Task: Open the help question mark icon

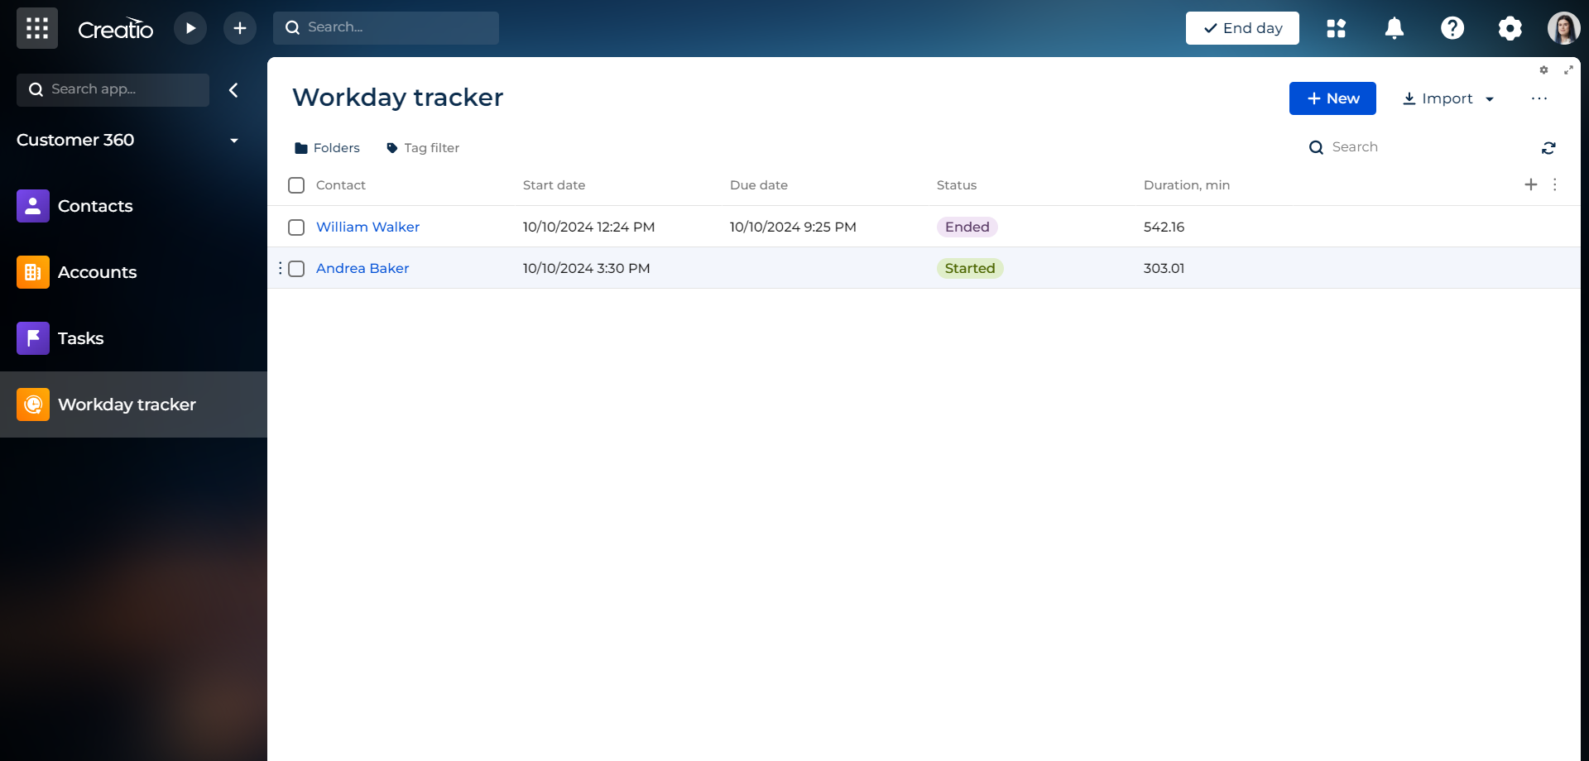Action: 1452,28
